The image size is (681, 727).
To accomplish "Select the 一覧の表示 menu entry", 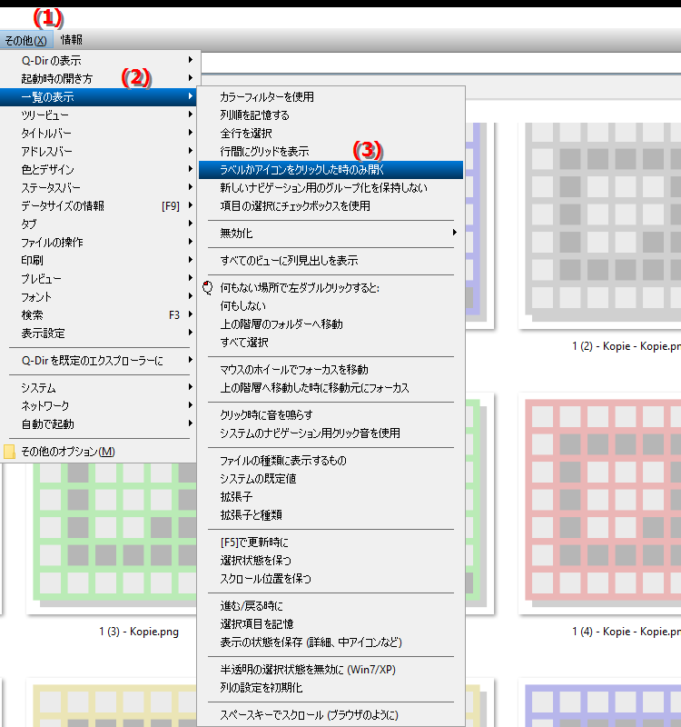I will pos(100,97).
